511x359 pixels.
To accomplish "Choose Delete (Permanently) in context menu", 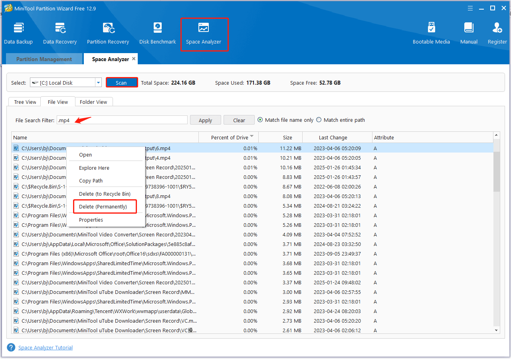I will tap(106, 206).
